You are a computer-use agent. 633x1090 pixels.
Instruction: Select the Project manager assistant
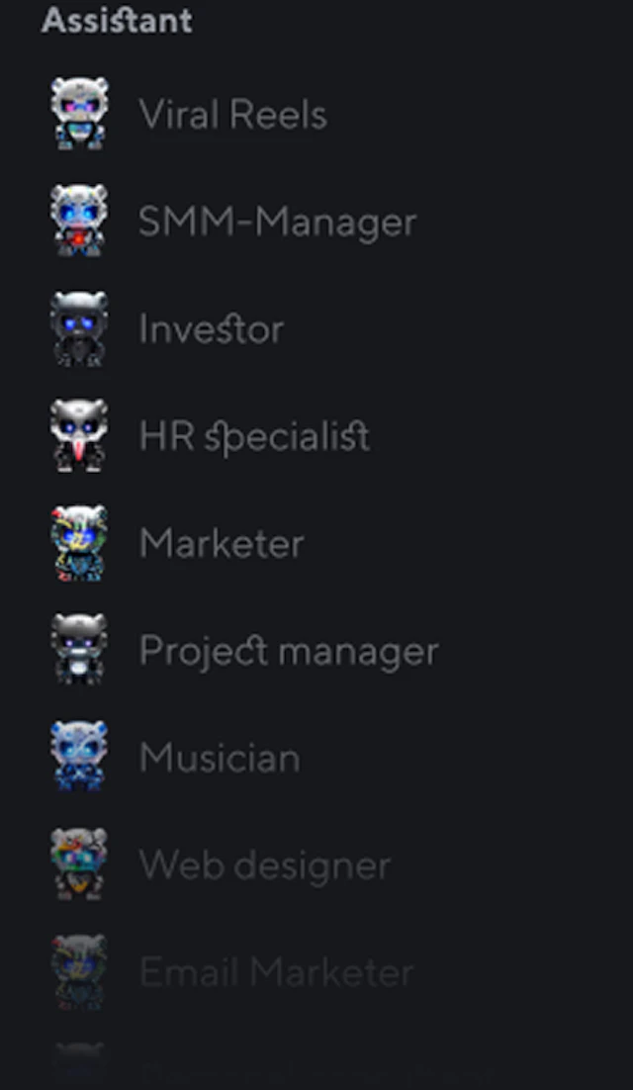click(289, 652)
